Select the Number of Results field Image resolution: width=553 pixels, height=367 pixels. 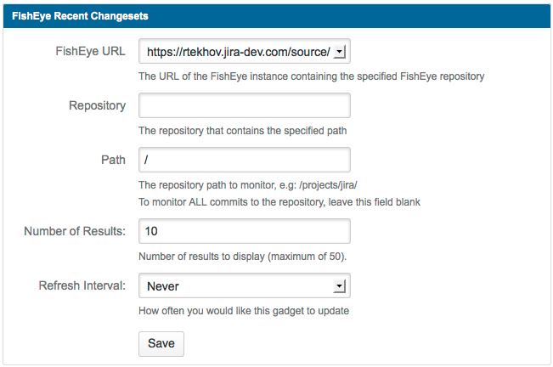[244, 231]
